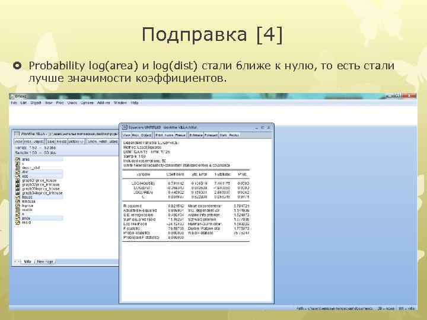Open the Options menu

click(x=87, y=103)
